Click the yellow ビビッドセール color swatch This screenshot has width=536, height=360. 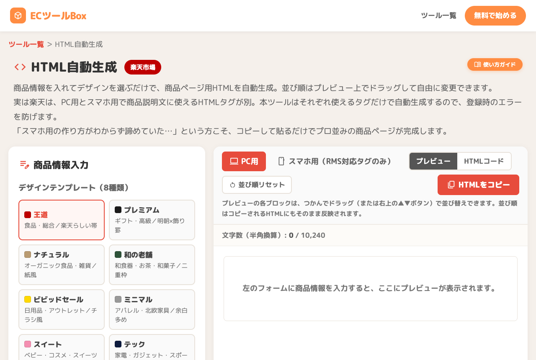point(28,299)
